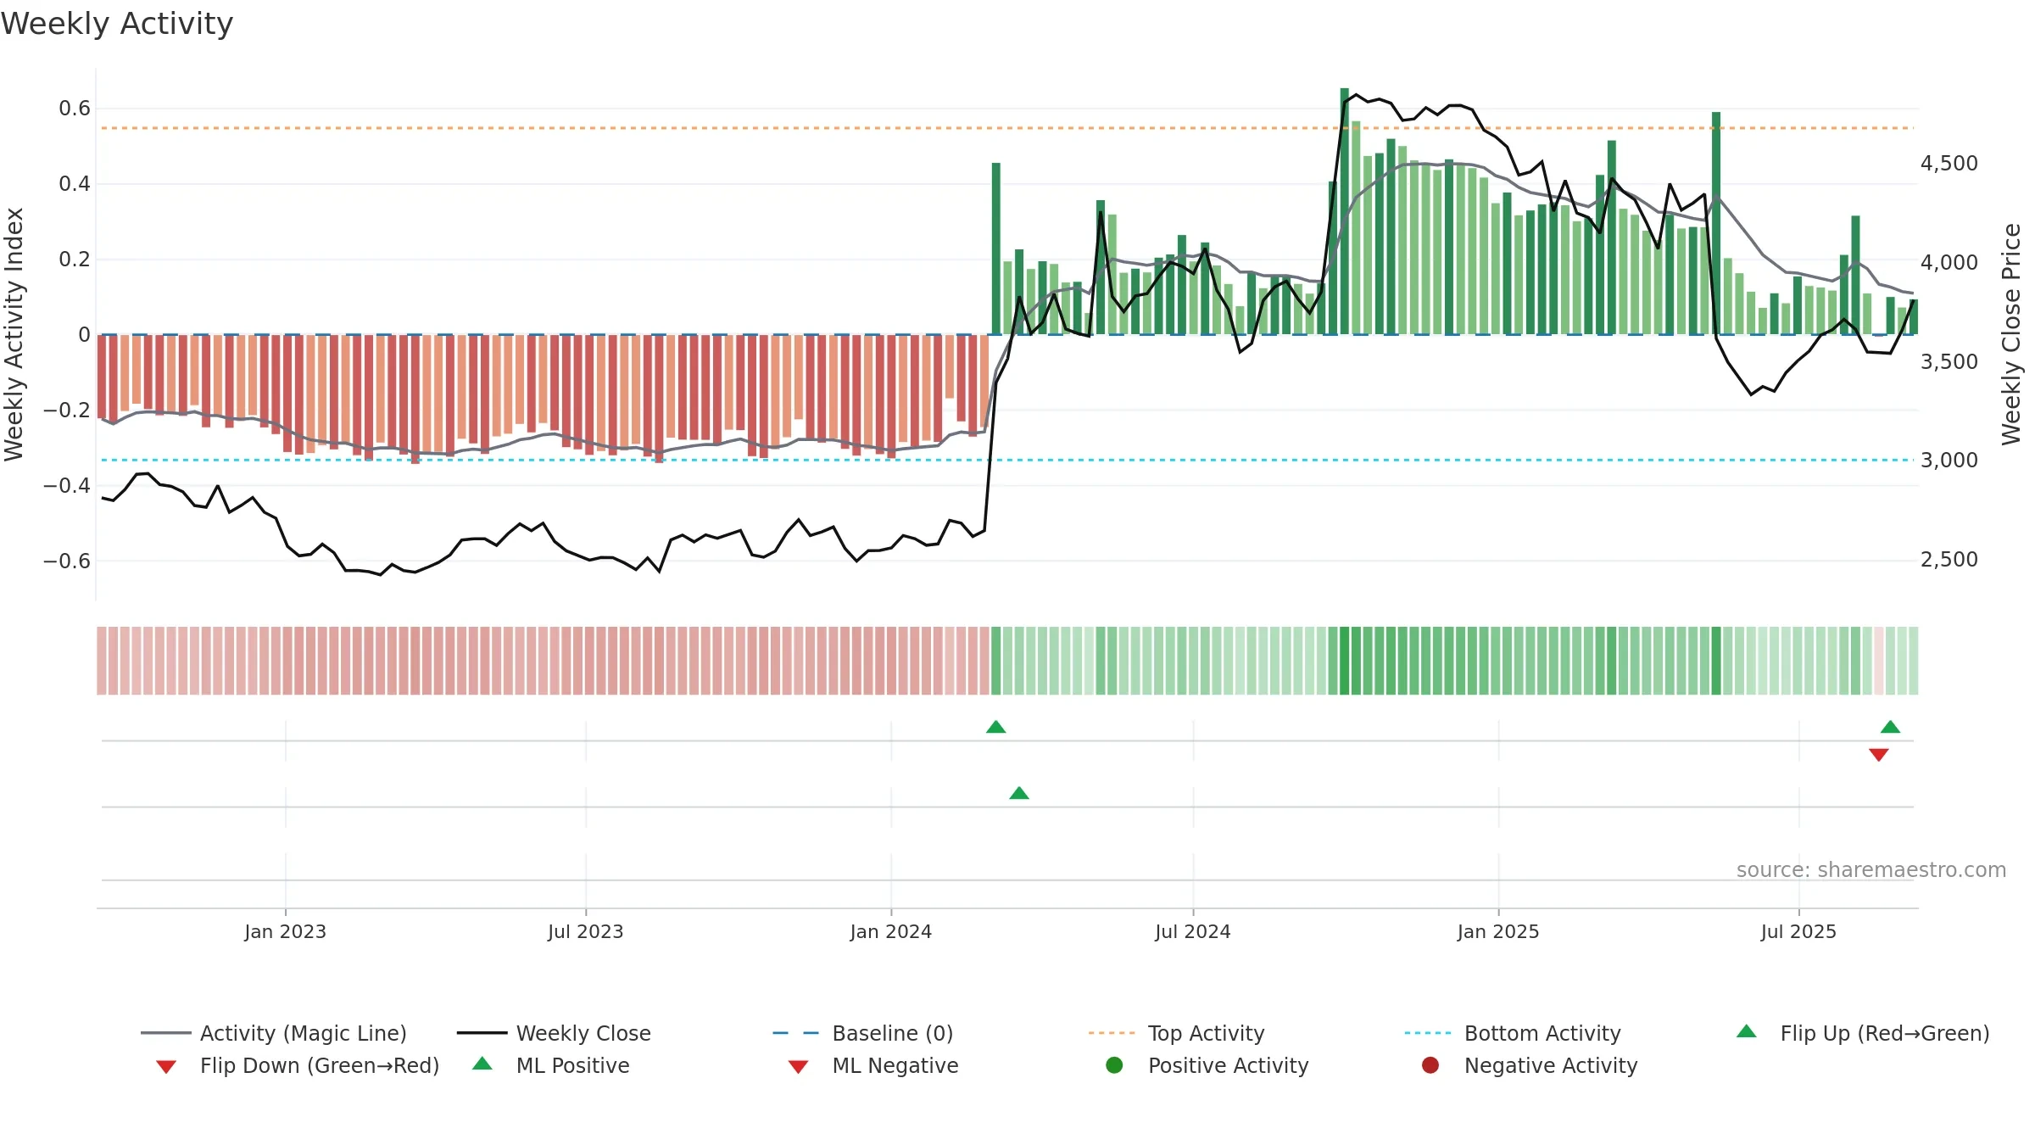Toggle Flip Up (Red→Green) legend entry
The image size is (2035, 1145).
click(1863, 1033)
